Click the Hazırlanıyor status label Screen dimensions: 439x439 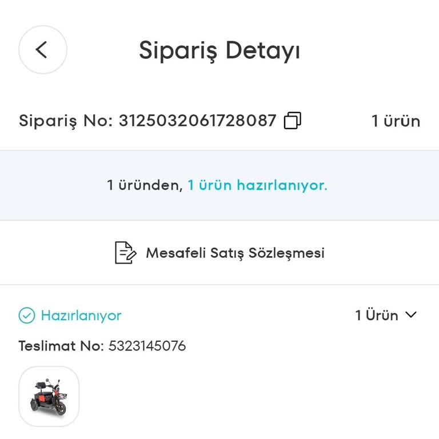[x=81, y=315]
